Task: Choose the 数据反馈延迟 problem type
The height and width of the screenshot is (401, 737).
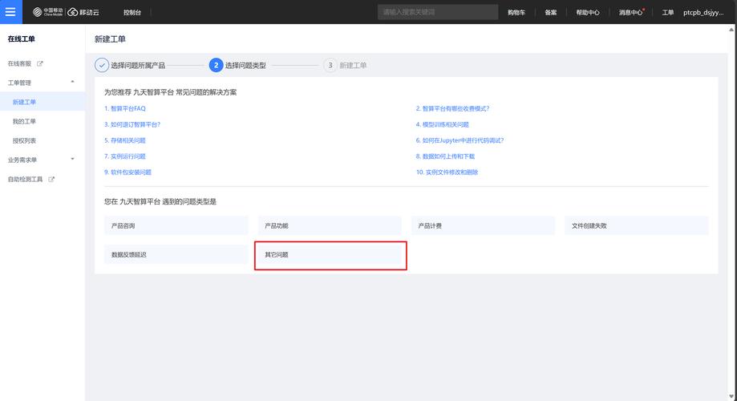Action: pos(176,254)
